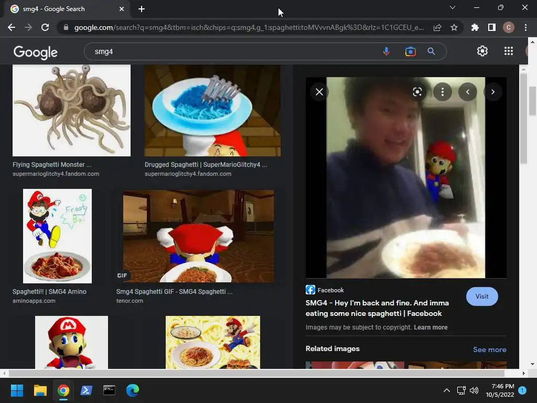Click the Google logo

36,52
